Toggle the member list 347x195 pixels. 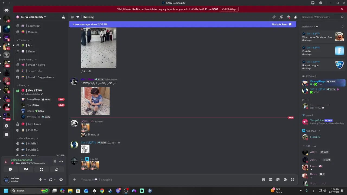(295, 17)
